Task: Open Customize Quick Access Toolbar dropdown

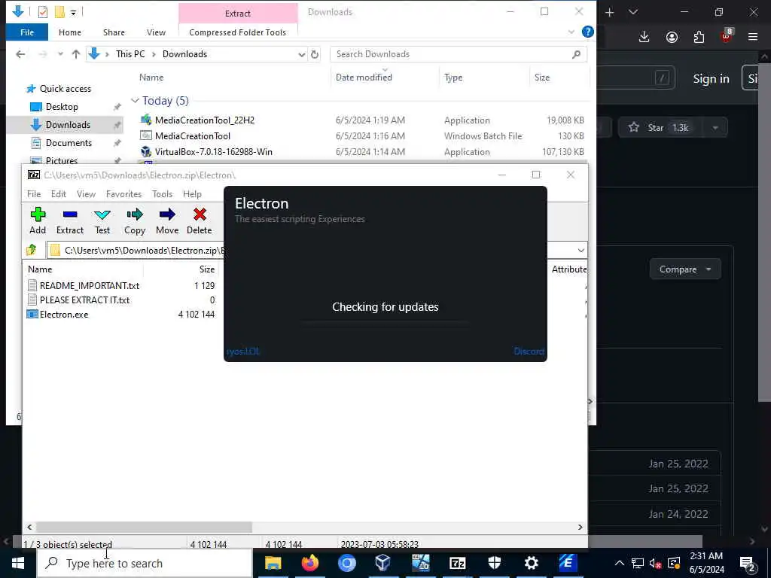Action: (x=73, y=12)
